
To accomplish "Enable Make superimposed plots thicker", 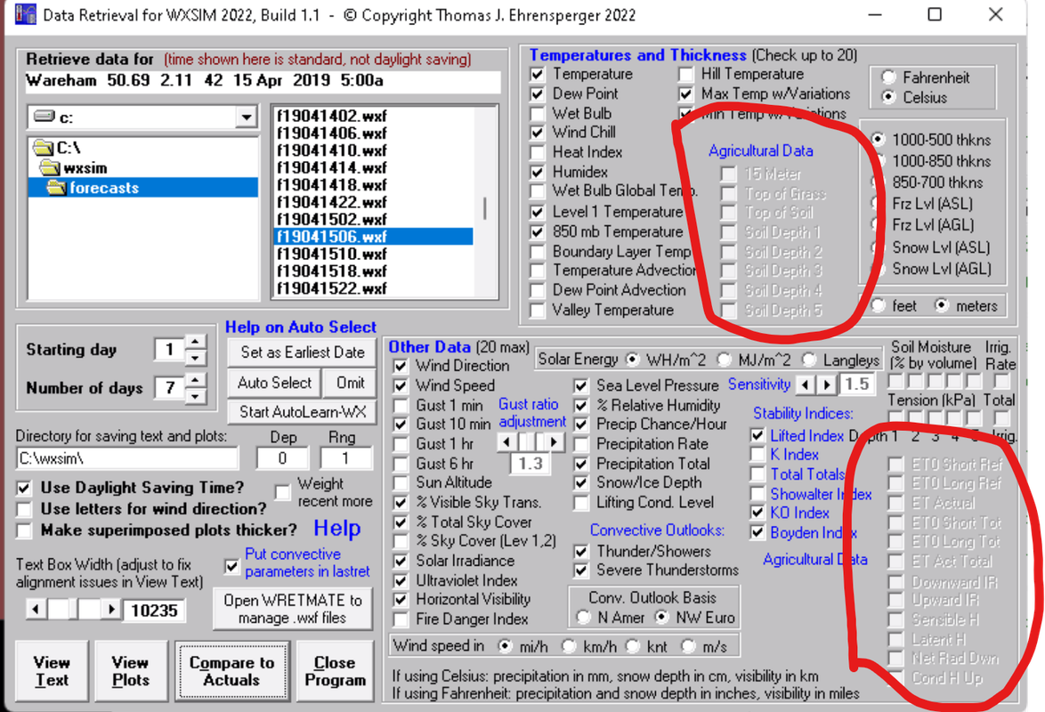I will click(24, 530).
